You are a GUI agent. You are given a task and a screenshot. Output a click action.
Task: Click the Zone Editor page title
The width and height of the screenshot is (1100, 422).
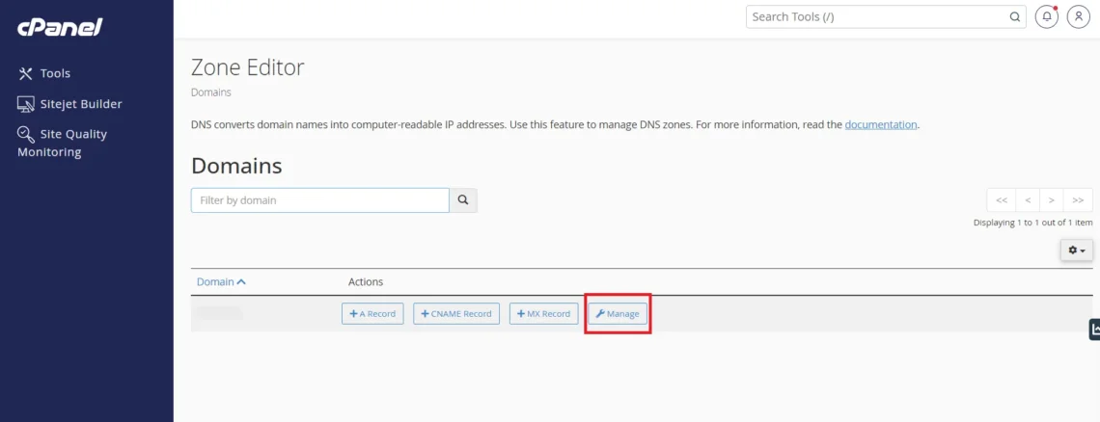[248, 67]
